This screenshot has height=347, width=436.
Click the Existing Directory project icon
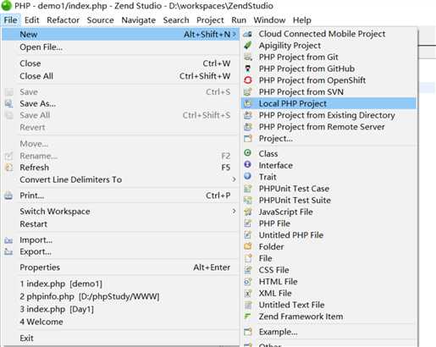point(248,115)
